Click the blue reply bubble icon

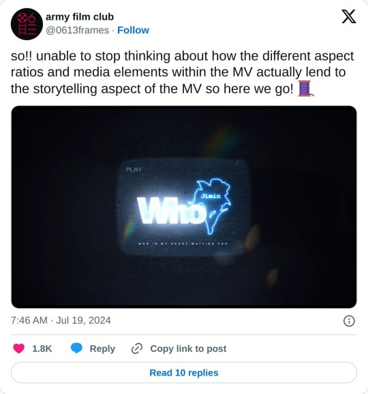click(x=76, y=348)
